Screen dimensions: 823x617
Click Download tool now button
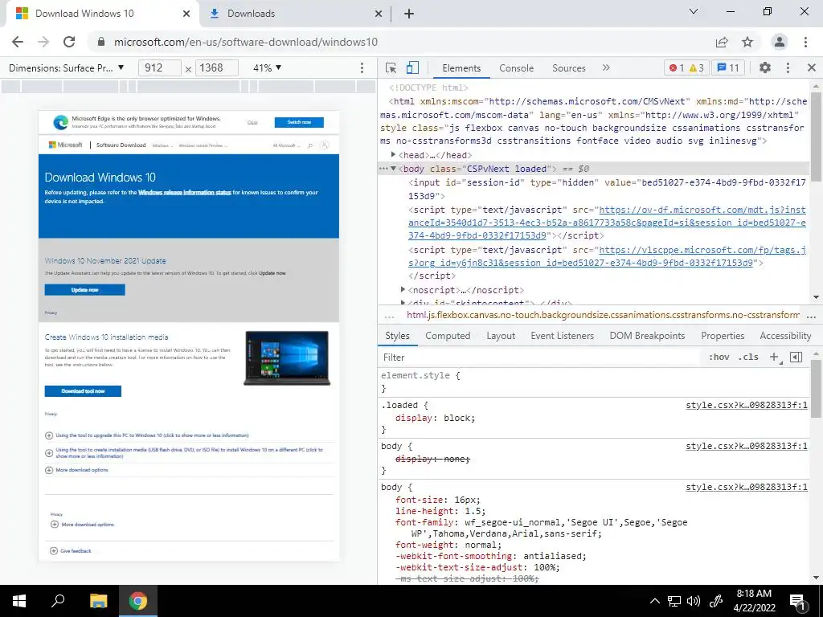pos(83,391)
